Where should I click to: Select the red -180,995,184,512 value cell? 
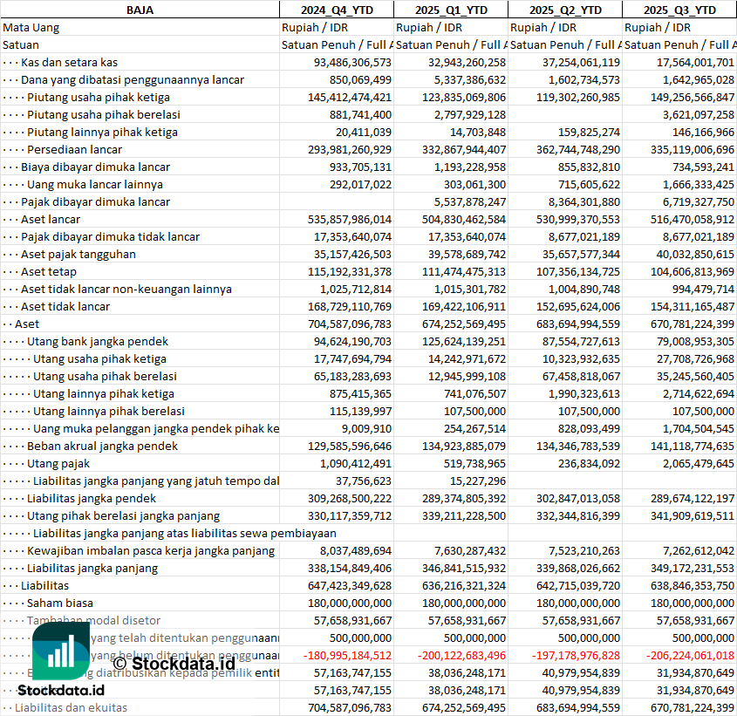coord(338,655)
